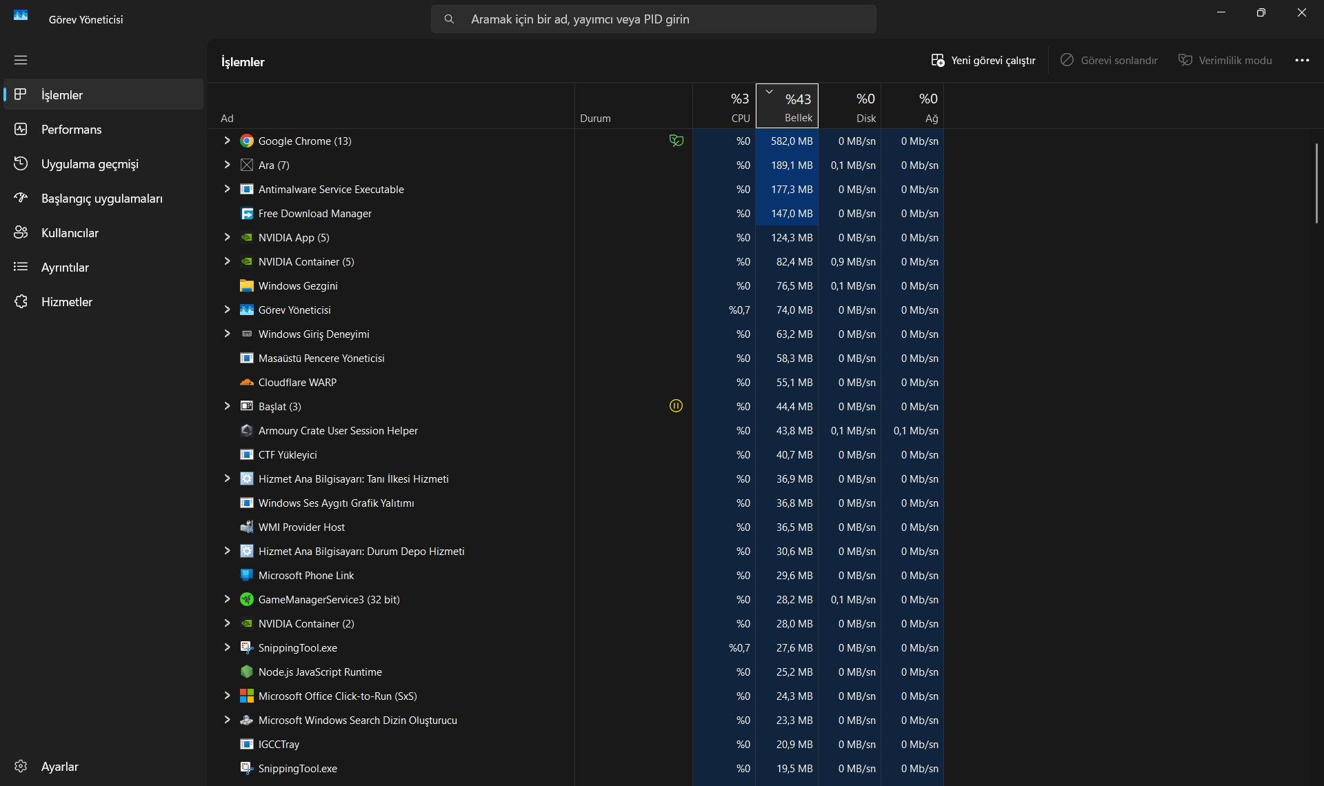Click the search magnifier icon

pyautogui.click(x=449, y=19)
